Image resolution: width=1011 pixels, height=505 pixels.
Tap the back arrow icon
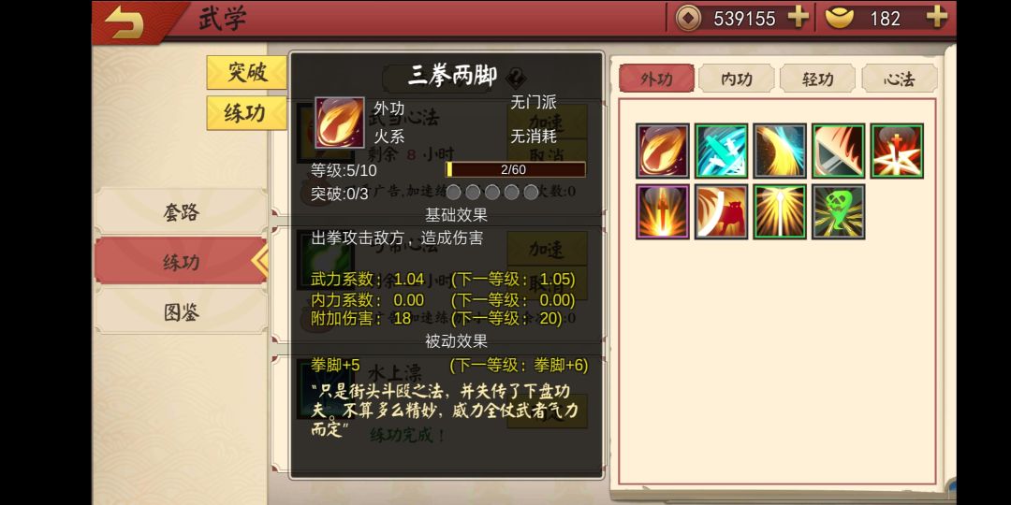point(124,22)
